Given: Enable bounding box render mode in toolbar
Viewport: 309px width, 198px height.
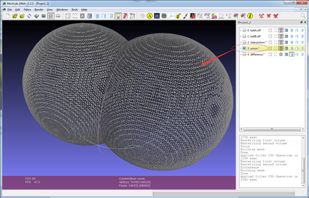Looking at the screenshot, I should [68, 16].
